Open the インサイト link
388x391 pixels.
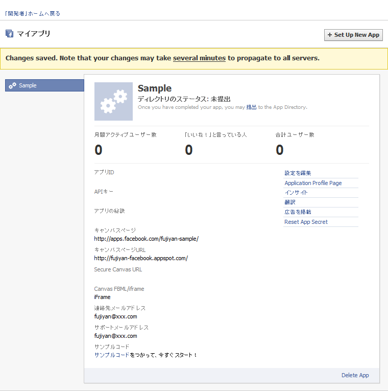point(296,193)
